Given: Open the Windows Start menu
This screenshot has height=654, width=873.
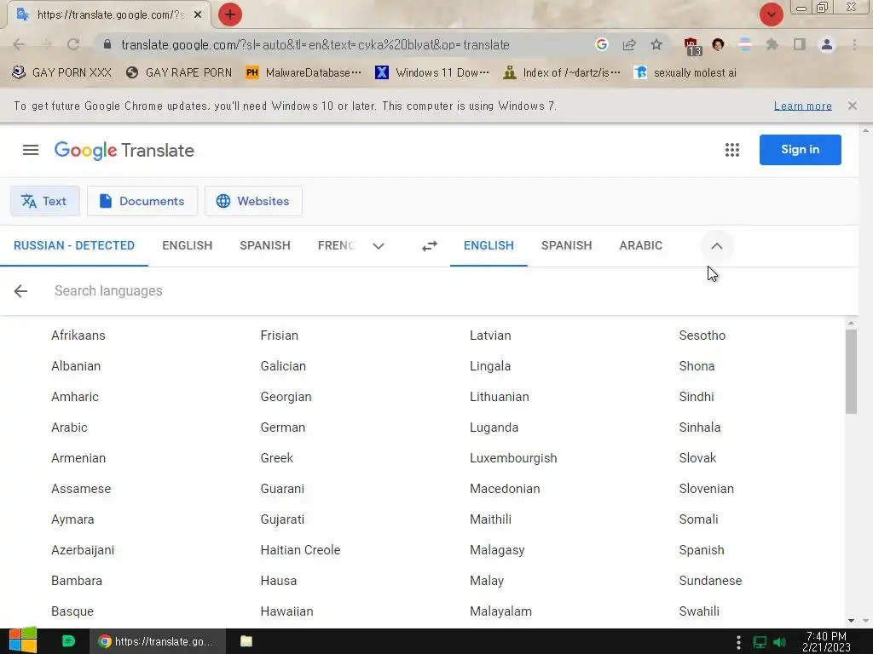Looking at the screenshot, I should pyautogui.click(x=23, y=640).
